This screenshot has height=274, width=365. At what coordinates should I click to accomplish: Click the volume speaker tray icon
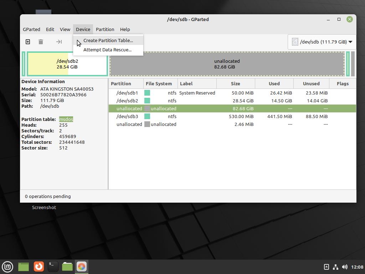[345, 267]
